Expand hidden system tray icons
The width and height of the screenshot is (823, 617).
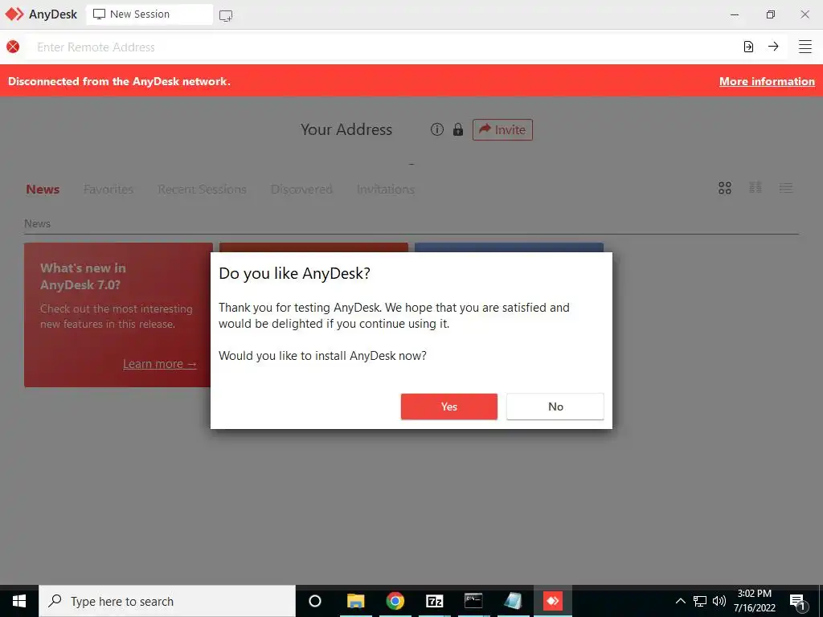click(x=680, y=601)
